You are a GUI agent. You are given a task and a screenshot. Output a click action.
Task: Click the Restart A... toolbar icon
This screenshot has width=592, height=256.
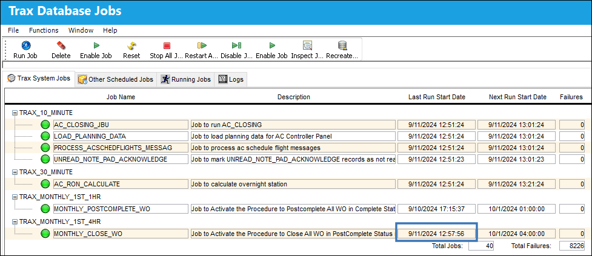[x=202, y=45]
